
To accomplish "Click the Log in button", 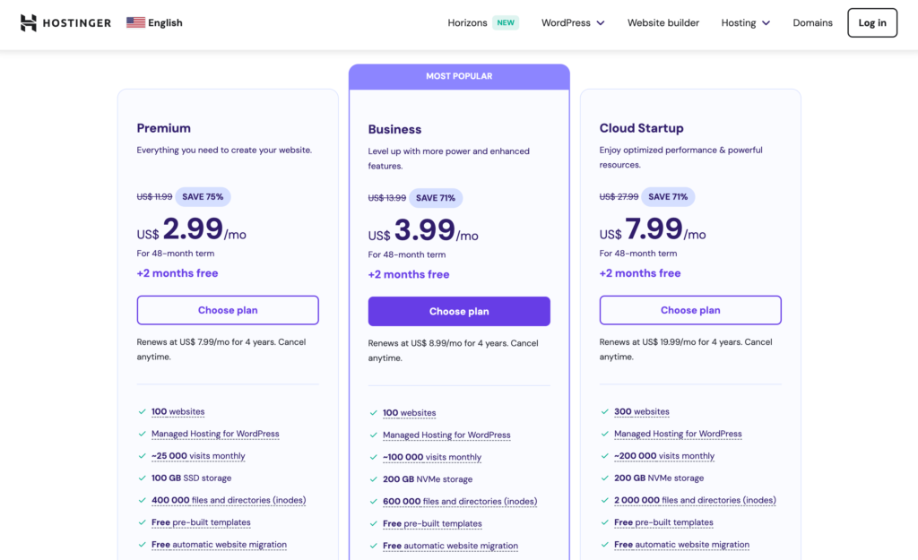I will coord(872,22).
